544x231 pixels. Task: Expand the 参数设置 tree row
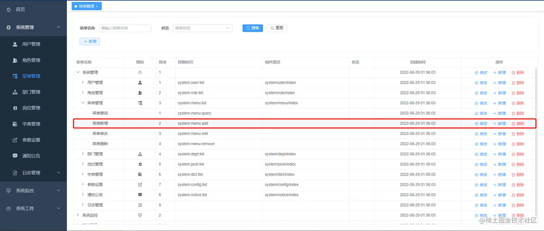[x=83, y=185]
